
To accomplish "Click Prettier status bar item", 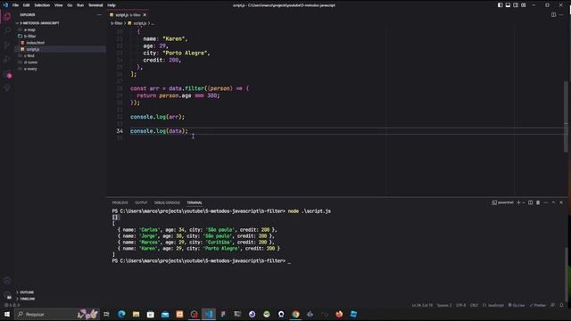I will [538, 305].
